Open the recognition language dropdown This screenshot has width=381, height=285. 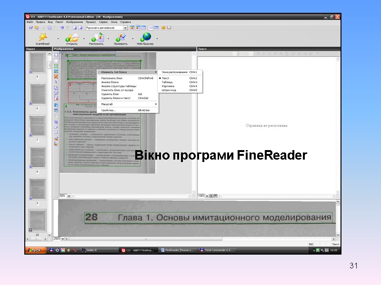coord(125,28)
